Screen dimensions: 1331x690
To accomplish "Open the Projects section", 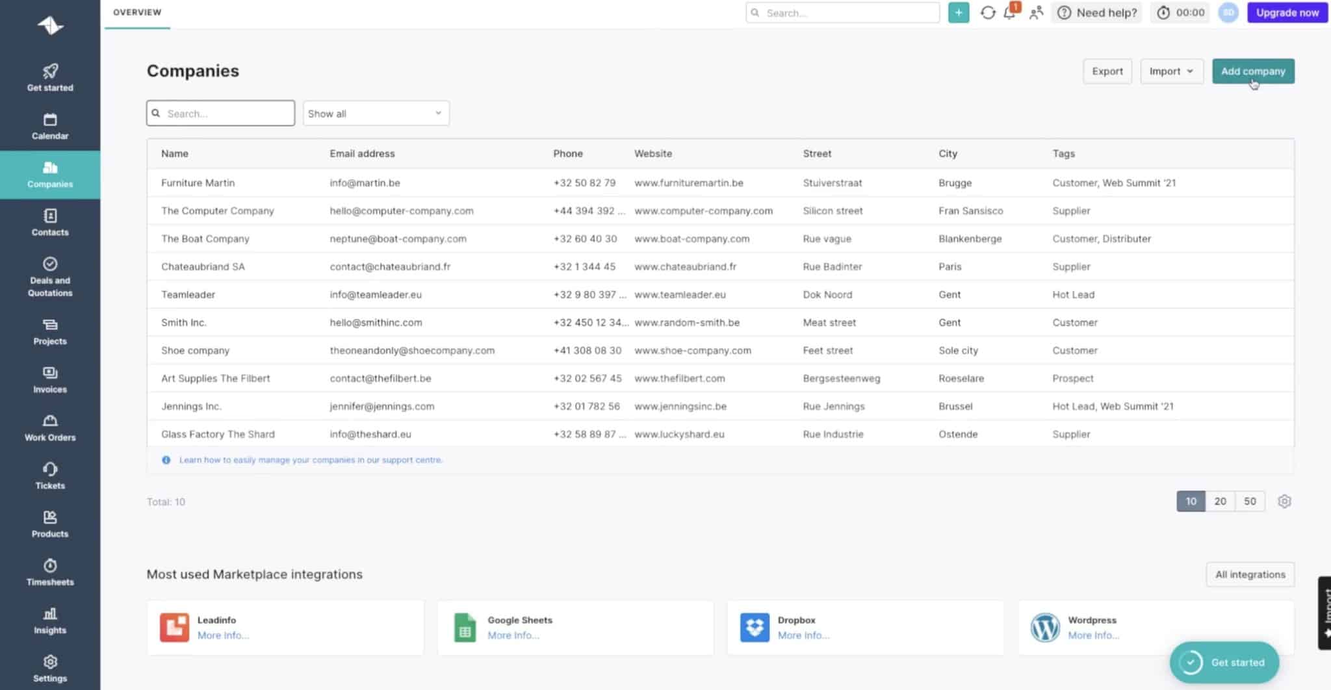I will point(50,332).
